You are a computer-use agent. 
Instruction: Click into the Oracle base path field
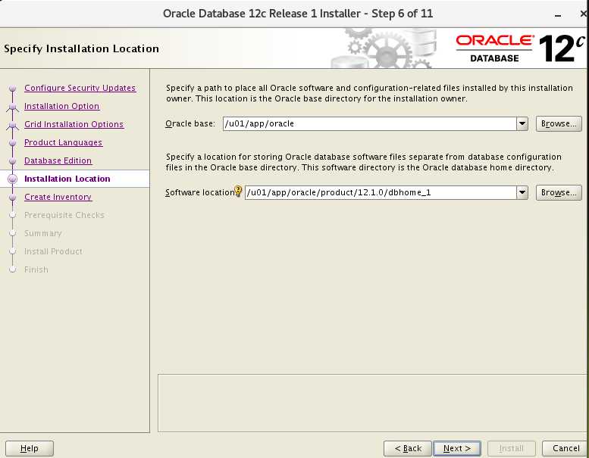click(370, 124)
